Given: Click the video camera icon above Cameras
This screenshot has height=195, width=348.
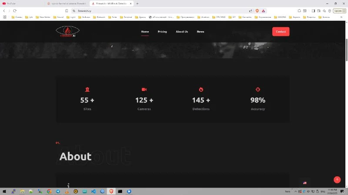Looking at the screenshot, I should [144, 89].
